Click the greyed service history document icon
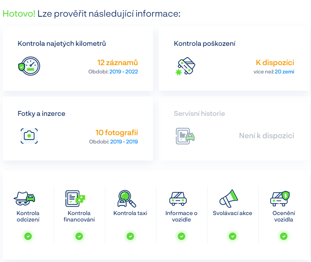 pyautogui.click(x=185, y=136)
